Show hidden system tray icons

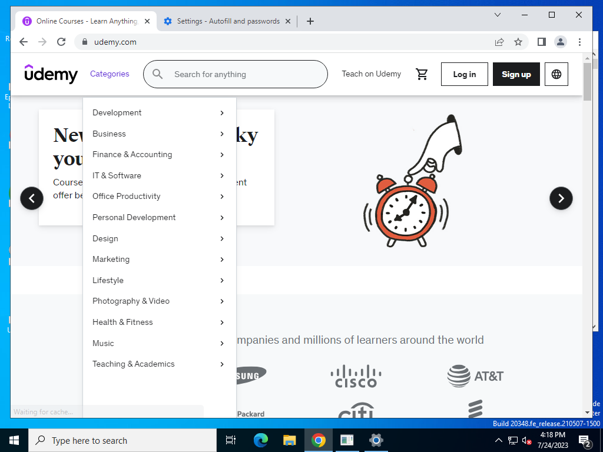(498, 440)
